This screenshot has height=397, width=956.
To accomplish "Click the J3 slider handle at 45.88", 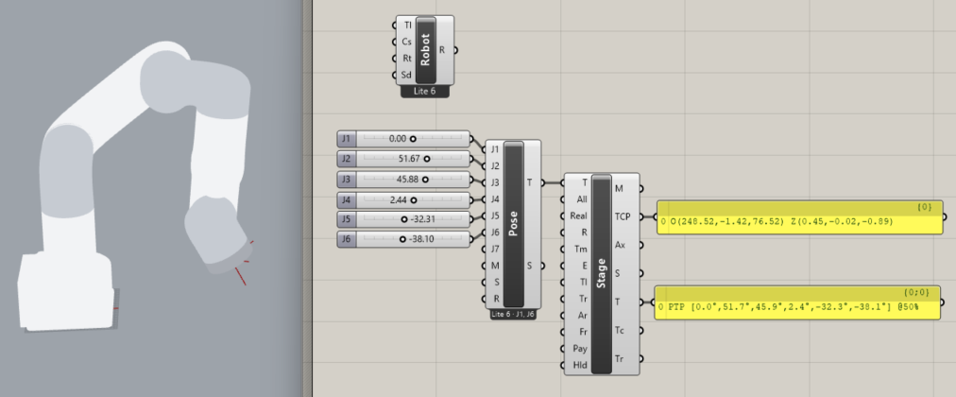I will [x=425, y=180].
